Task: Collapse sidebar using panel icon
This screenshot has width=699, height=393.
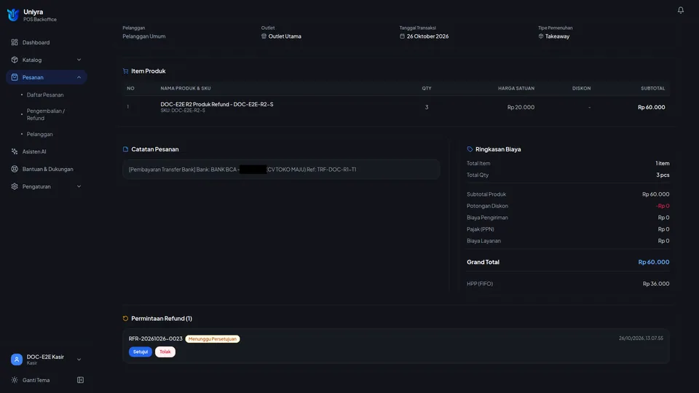Action: pos(80,380)
